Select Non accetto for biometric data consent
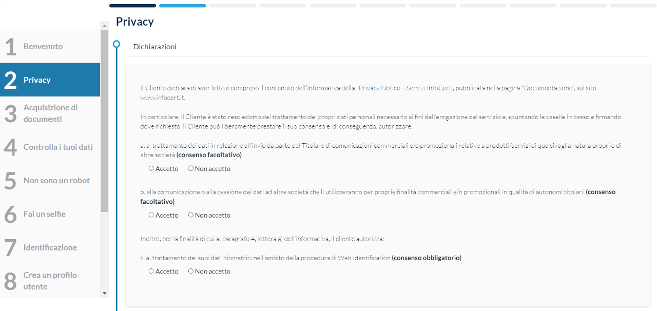 pos(191,271)
